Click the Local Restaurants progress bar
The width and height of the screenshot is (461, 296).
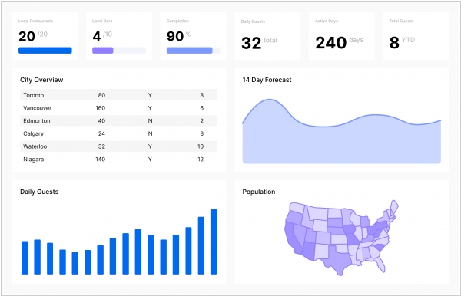[45, 51]
